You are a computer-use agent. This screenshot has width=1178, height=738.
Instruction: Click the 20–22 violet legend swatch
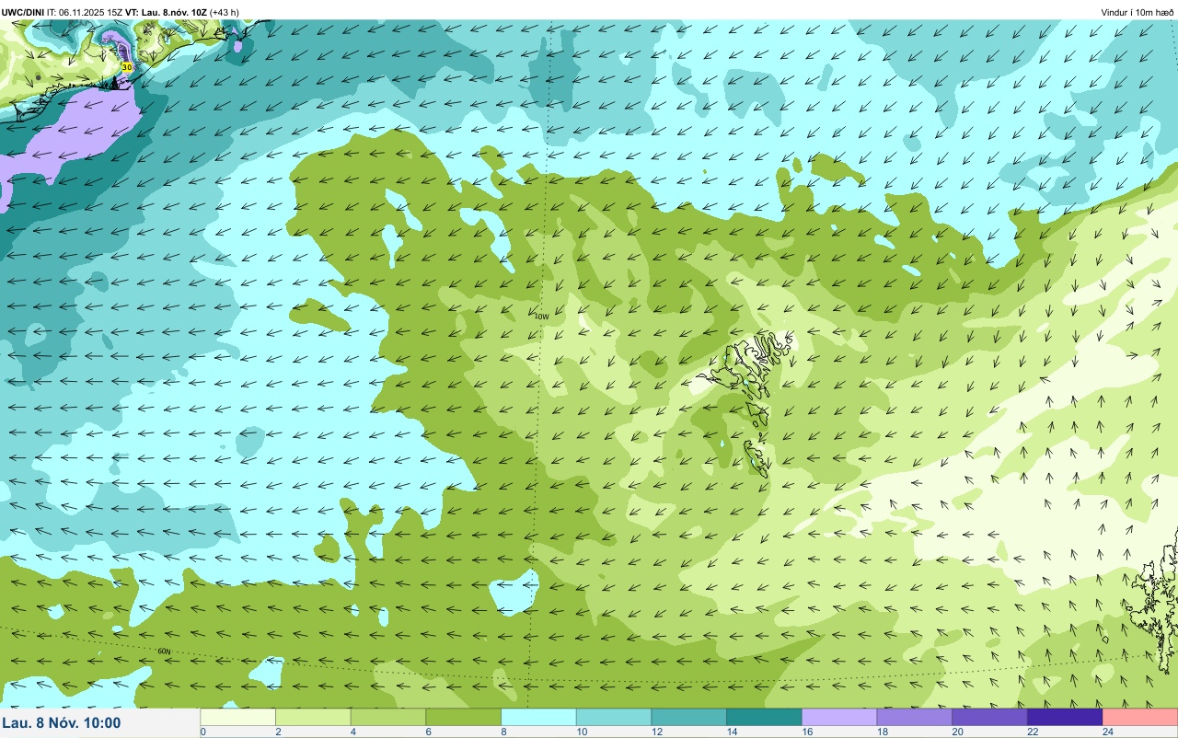(x=990, y=717)
